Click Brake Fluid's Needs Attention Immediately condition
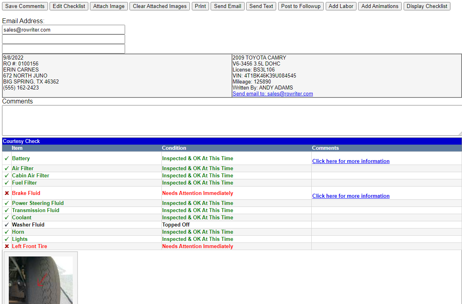The width and height of the screenshot is (462, 304). [198, 193]
